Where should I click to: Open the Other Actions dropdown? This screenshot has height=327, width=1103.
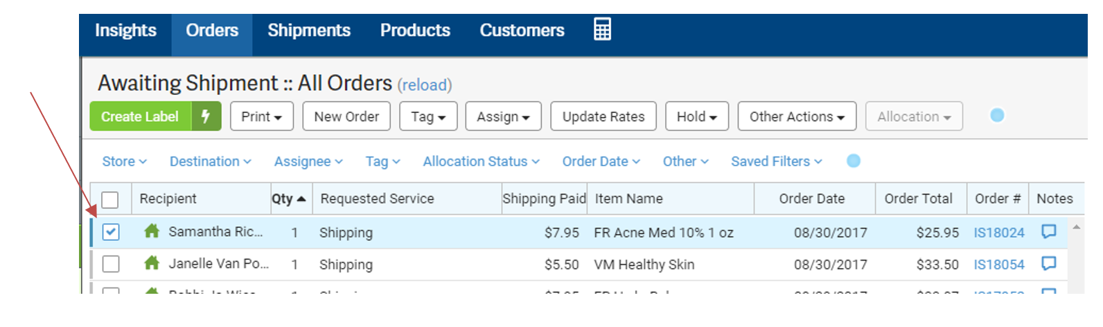[797, 116]
